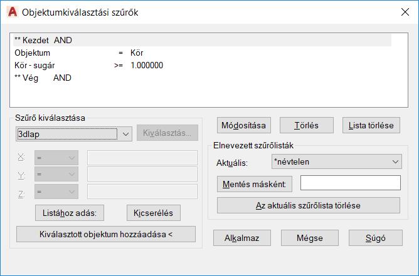Open the 3dlap filter type dropdown

tap(74, 134)
